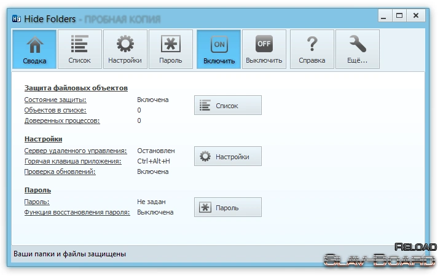Image resolution: width=443 pixels, height=276 pixels.
Task: Turn protection off with Выключить
Action: coord(264,49)
